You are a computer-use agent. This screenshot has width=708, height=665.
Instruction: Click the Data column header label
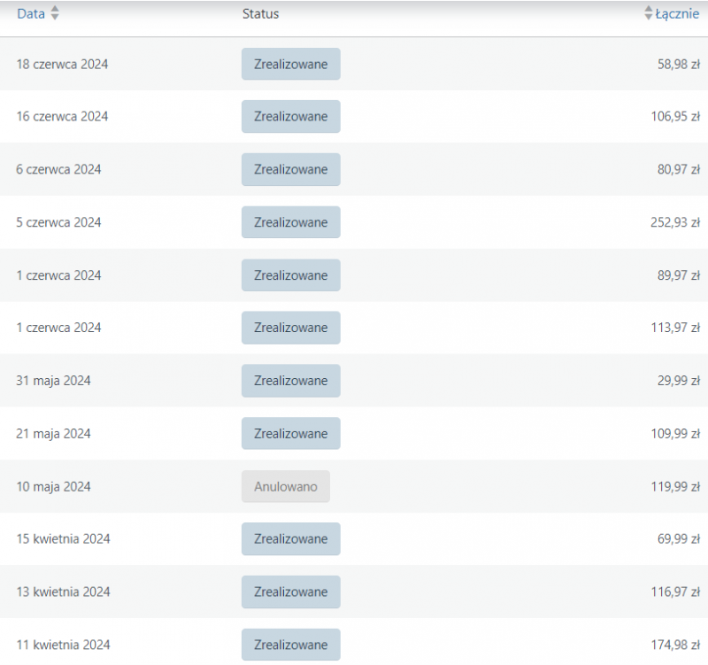point(31,14)
